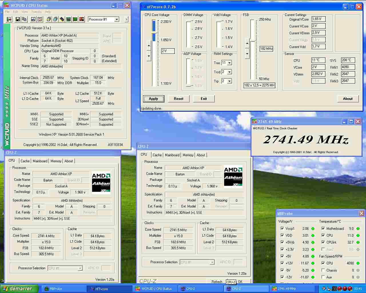This screenshot has width=366, height=293.
Task: Increase CPU Core Voltage with the up arrow
Action: pyautogui.click(x=149, y=46)
